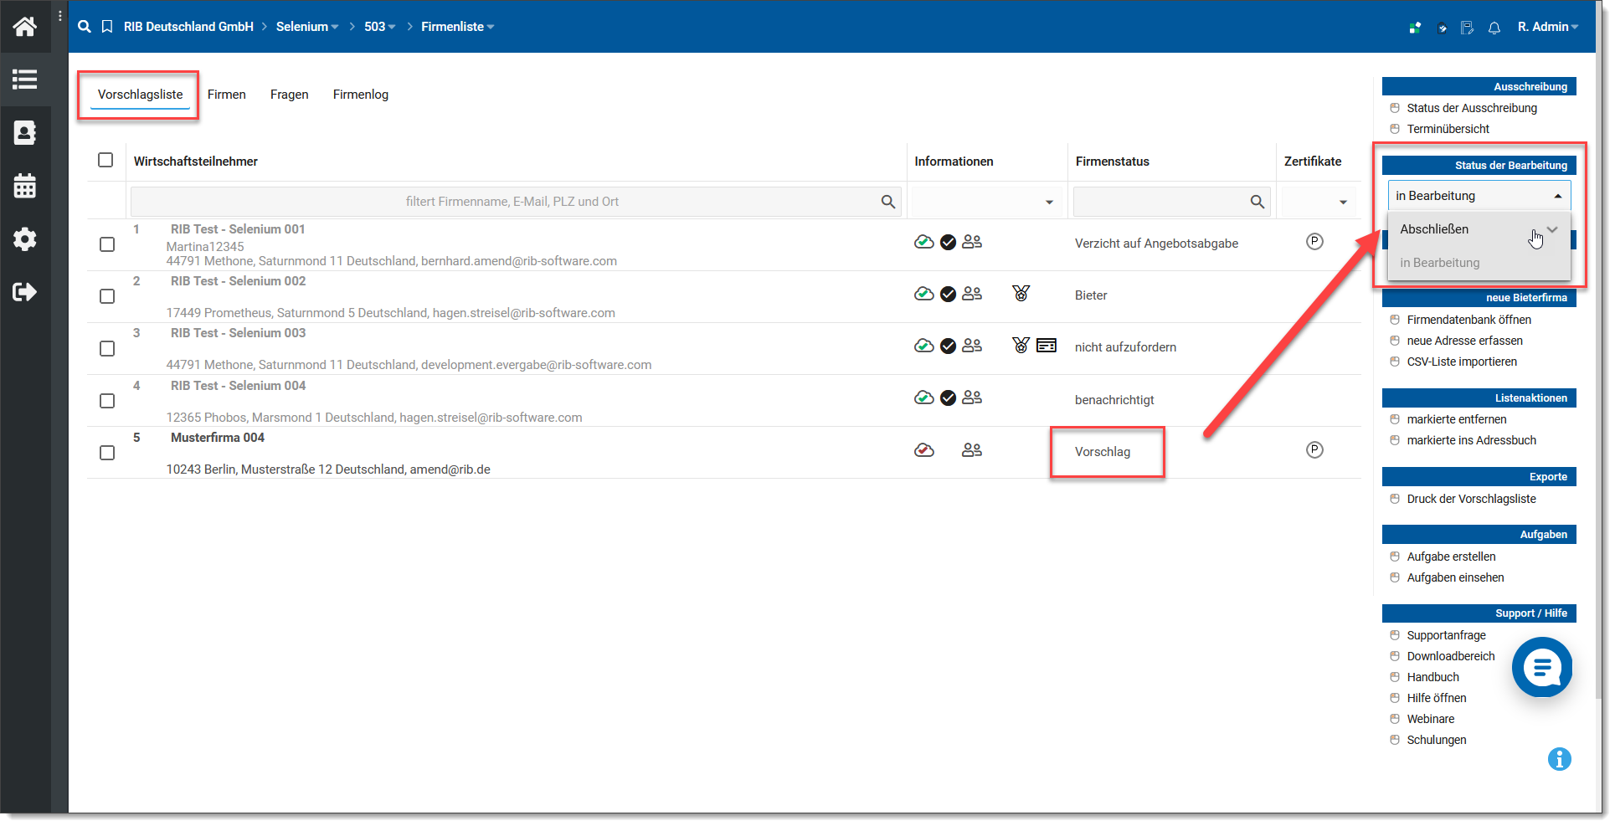Switch to the Firmenlog tab

click(x=361, y=95)
